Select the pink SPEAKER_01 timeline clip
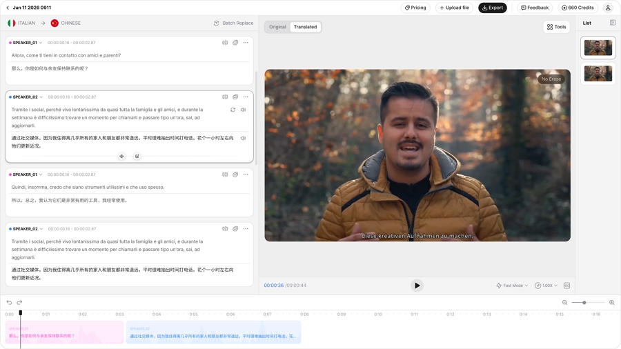This screenshot has width=621, height=349. (x=65, y=332)
